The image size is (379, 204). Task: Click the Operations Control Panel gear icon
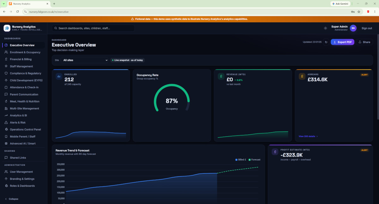(x=6, y=130)
